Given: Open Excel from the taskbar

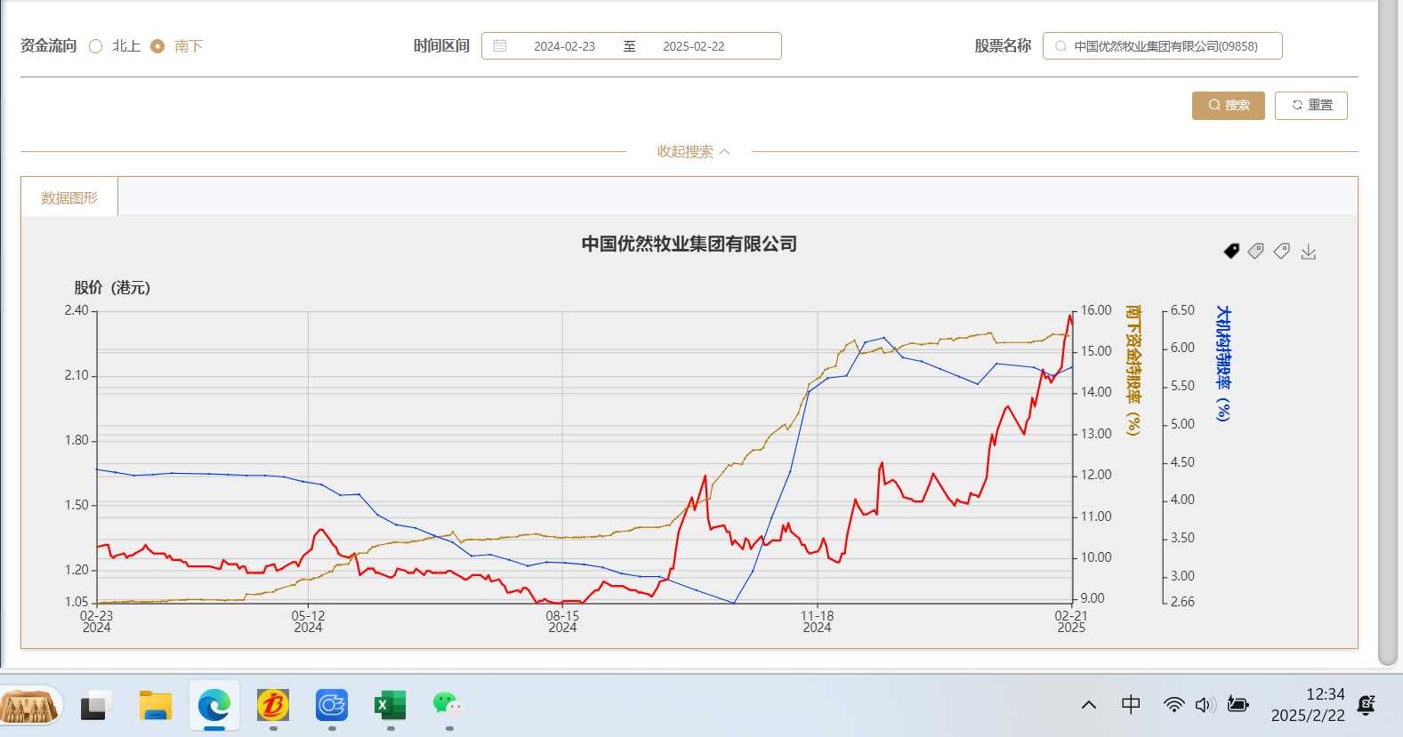Looking at the screenshot, I should pyautogui.click(x=390, y=706).
